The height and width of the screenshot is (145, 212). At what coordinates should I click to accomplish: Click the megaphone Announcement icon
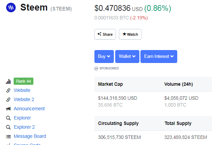(x=9, y=109)
